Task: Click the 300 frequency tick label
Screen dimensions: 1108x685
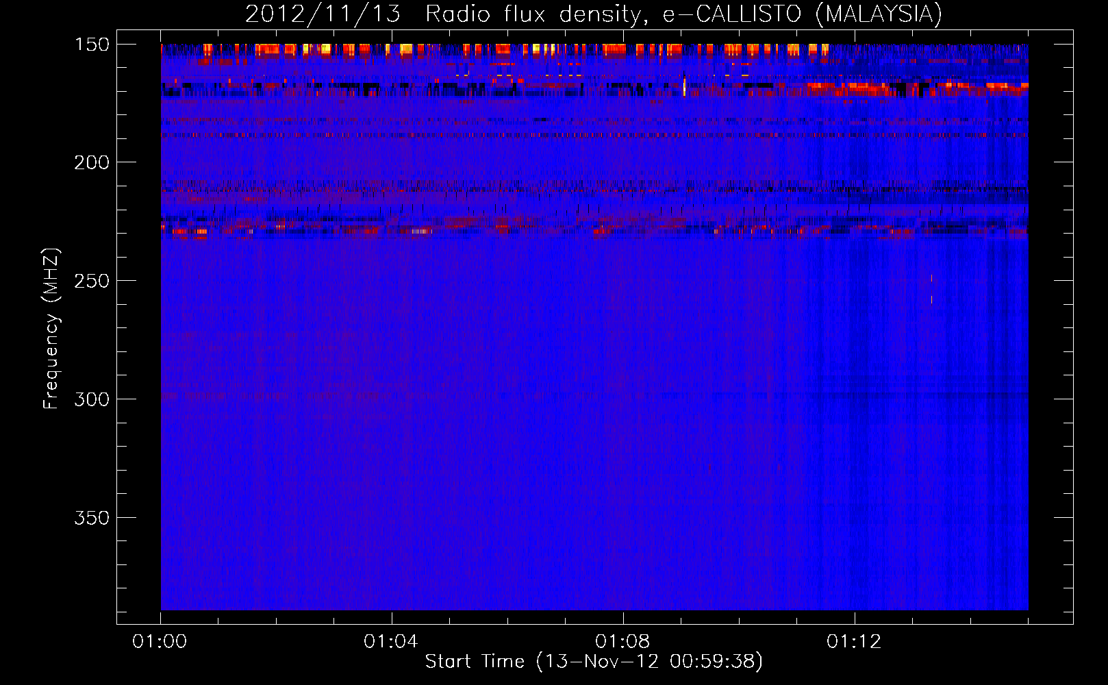Action: [92, 399]
